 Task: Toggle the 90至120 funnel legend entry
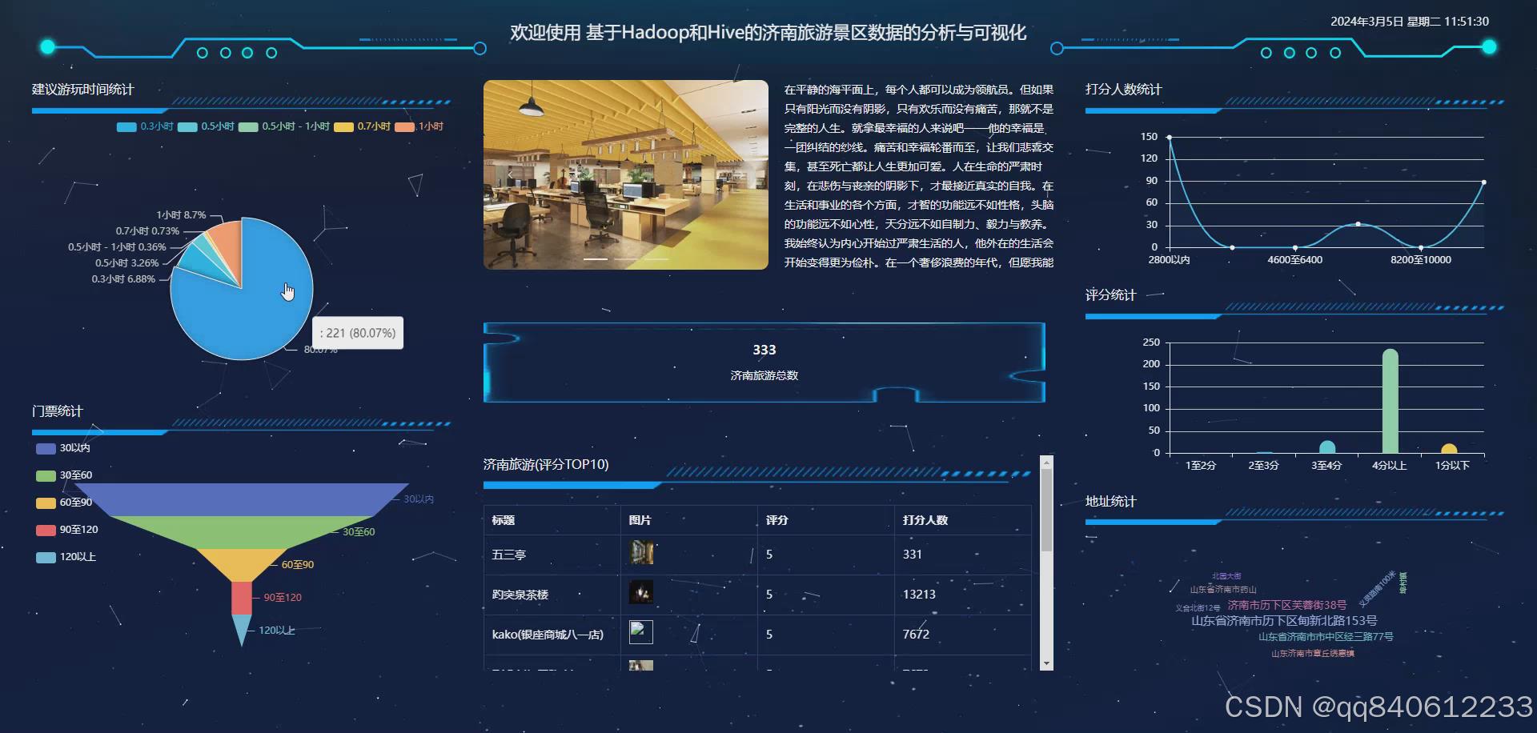tap(67, 530)
